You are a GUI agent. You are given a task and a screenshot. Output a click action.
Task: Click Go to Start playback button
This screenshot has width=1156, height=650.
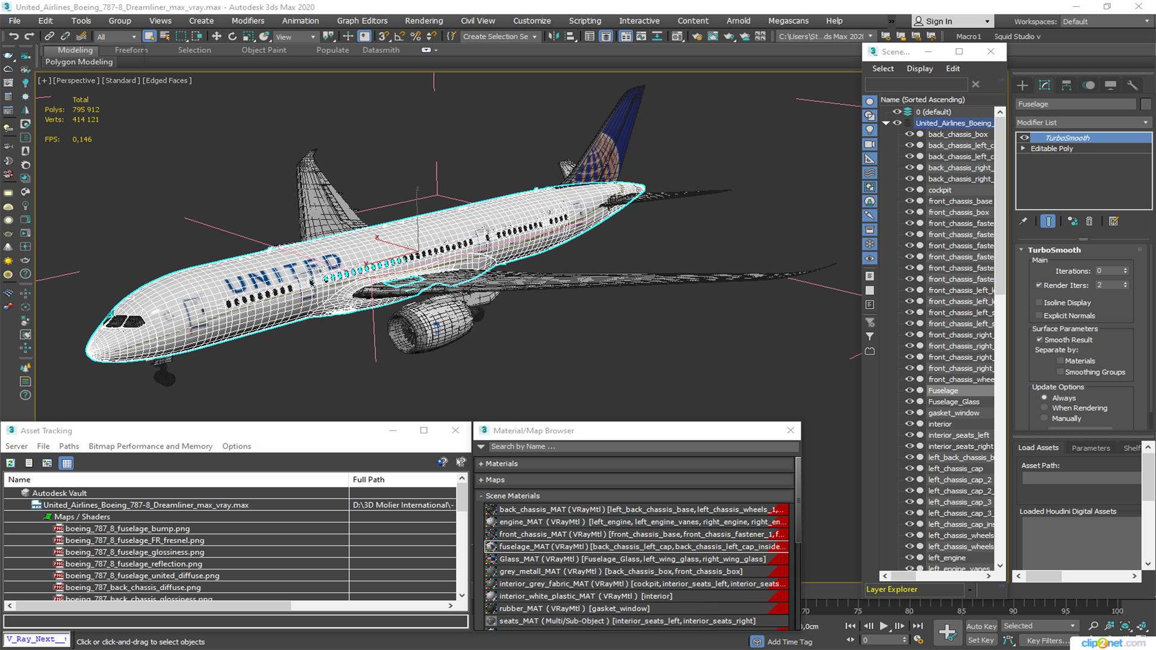point(850,626)
